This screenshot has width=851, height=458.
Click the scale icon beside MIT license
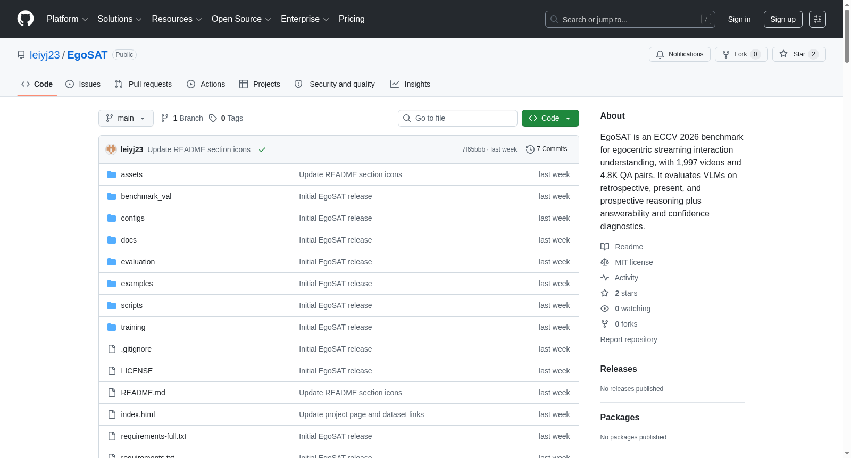[605, 262]
